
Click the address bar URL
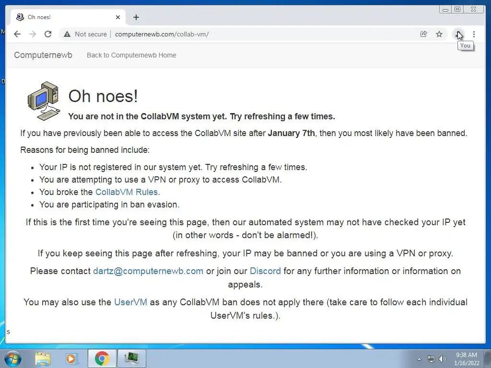point(162,34)
